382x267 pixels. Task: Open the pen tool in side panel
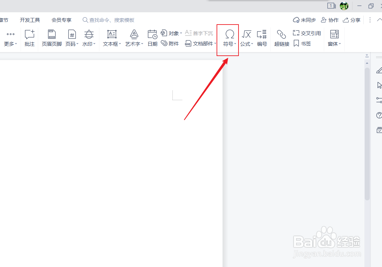pyautogui.click(x=379, y=70)
